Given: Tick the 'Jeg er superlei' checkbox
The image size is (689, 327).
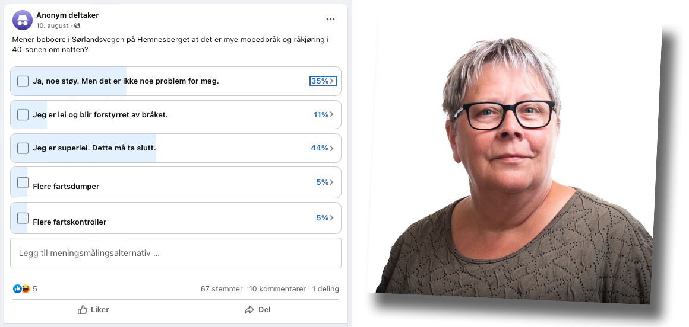Looking at the screenshot, I should click(x=23, y=148).
